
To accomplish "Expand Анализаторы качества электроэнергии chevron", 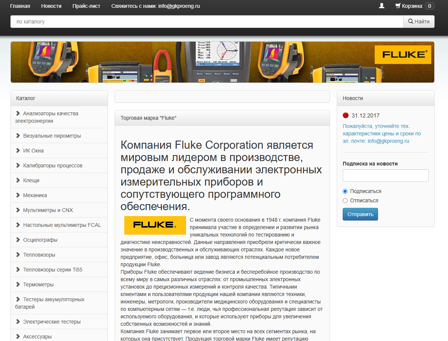I will tap(18, 113).
